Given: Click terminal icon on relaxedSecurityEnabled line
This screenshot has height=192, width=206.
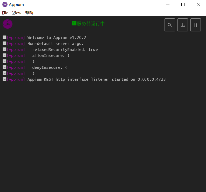Looking at the screenshot, I should [x=4, y=49].
